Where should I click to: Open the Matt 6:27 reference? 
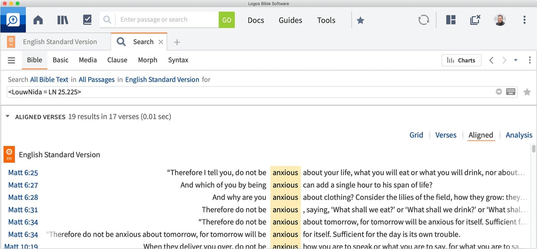pos(23,185)
